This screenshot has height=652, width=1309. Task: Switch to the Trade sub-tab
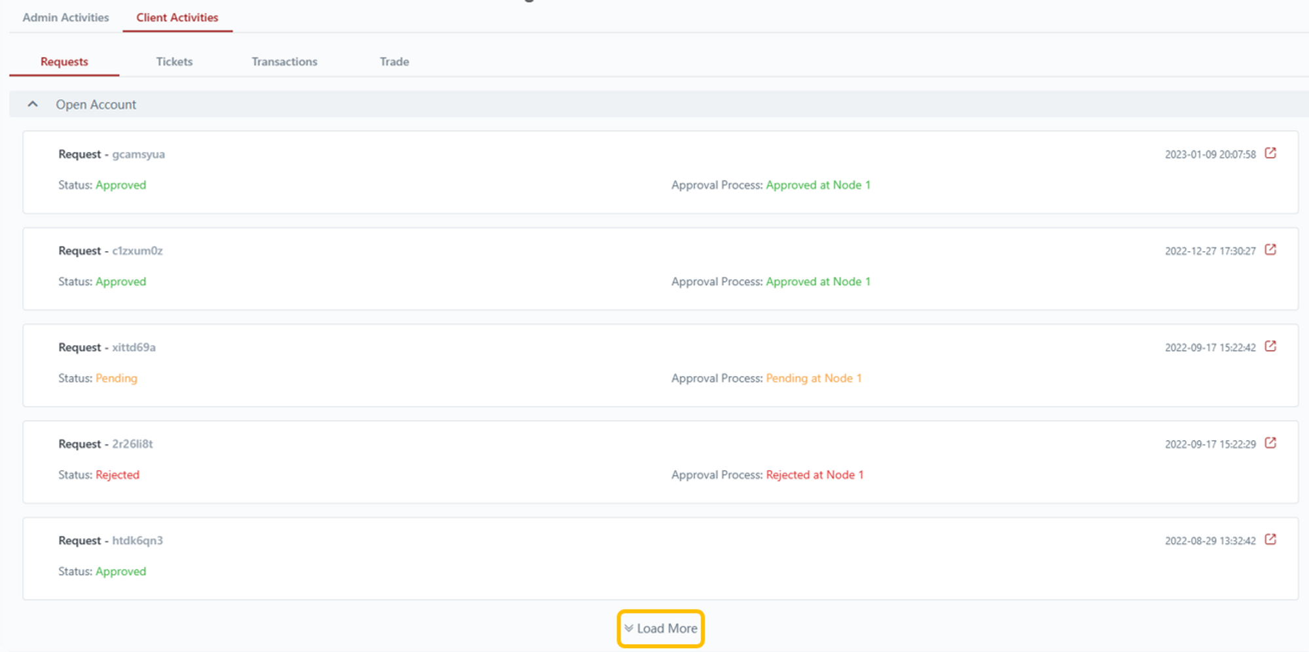point(394,61)
